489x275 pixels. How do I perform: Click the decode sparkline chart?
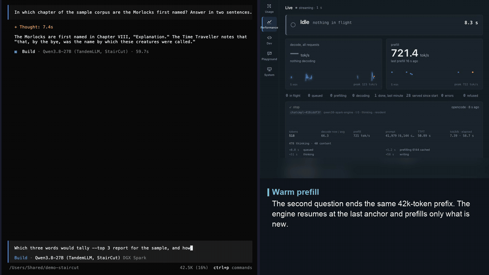(x=333, y=76)
